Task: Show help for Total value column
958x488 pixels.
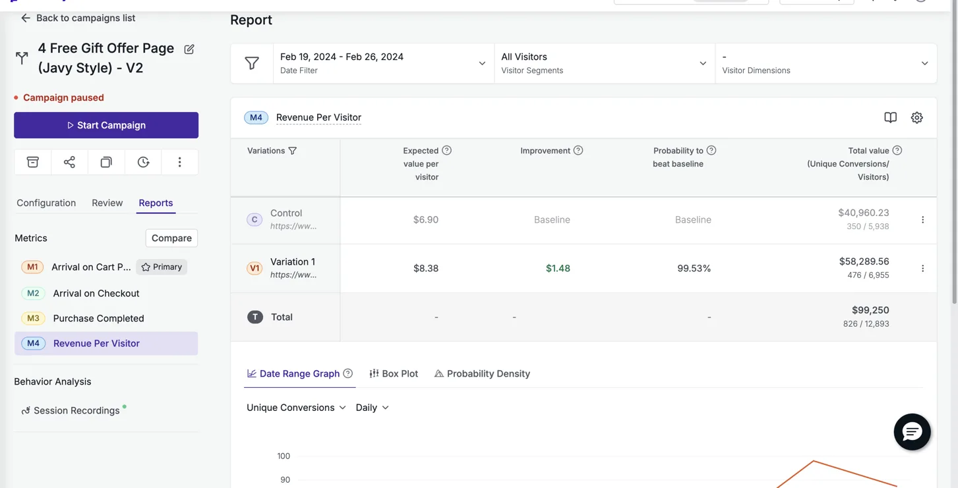Action: [x=897, y=151]
